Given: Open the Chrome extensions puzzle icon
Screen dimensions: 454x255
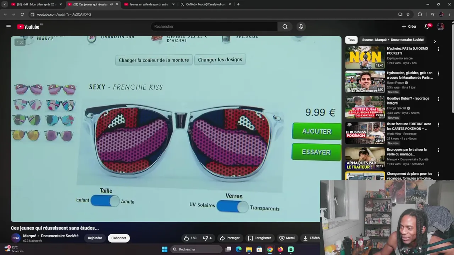Looking at the screenshot, I should pos(420,14).
